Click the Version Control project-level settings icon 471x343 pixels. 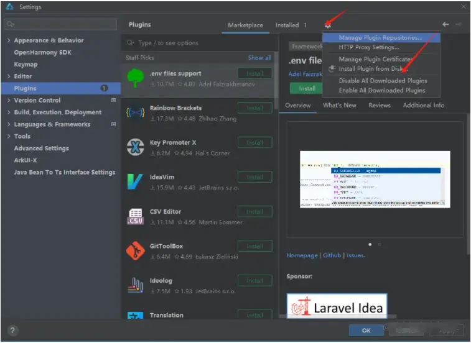tap(113, 100)
